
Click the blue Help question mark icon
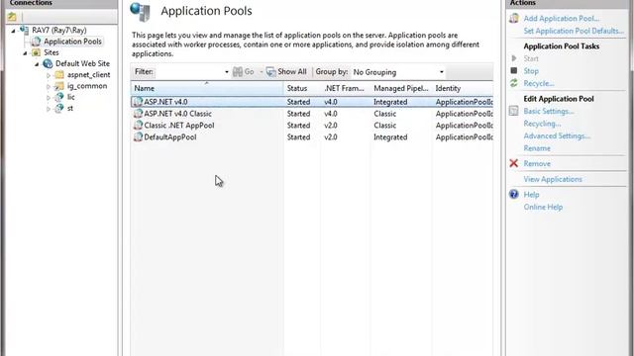514,194
